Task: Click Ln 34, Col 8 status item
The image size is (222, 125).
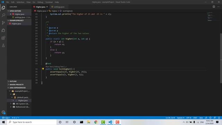Action: point(170,118)
